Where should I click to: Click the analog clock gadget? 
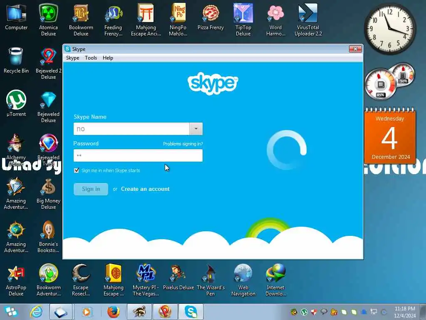pyautogui.click(x=390, y=28)
